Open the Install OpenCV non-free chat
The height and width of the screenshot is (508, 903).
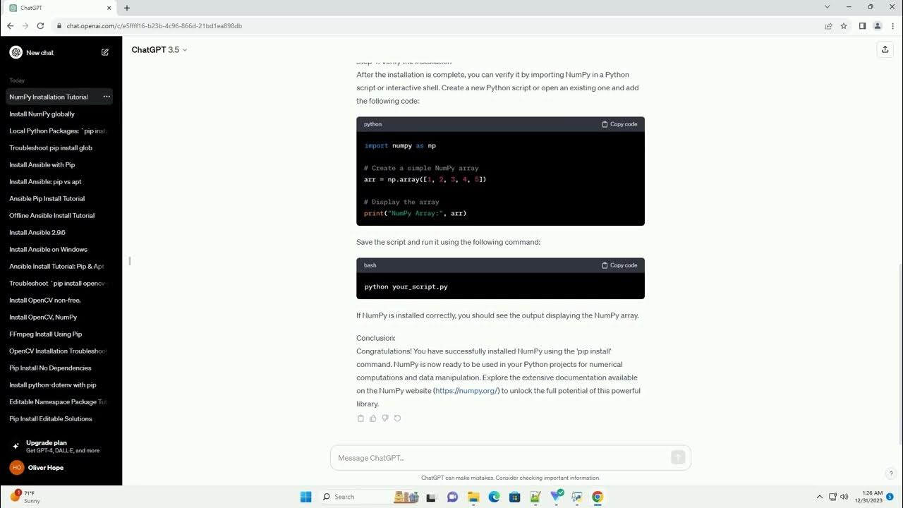(59, 300)
